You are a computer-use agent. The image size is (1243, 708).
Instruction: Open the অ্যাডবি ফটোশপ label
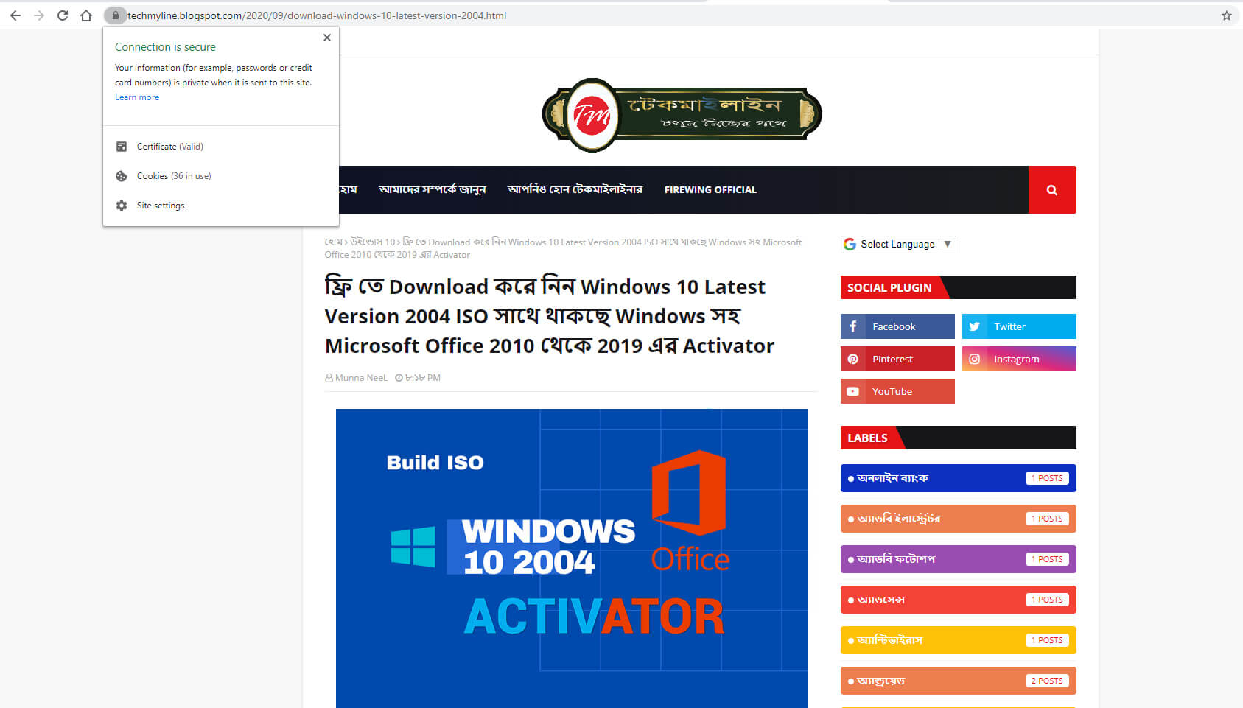pyautogui.click(x=959, y=559)
